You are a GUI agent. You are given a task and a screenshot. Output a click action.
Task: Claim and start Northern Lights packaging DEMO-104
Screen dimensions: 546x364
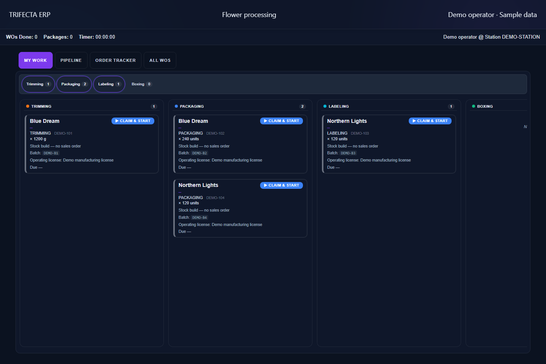point(281,185)
